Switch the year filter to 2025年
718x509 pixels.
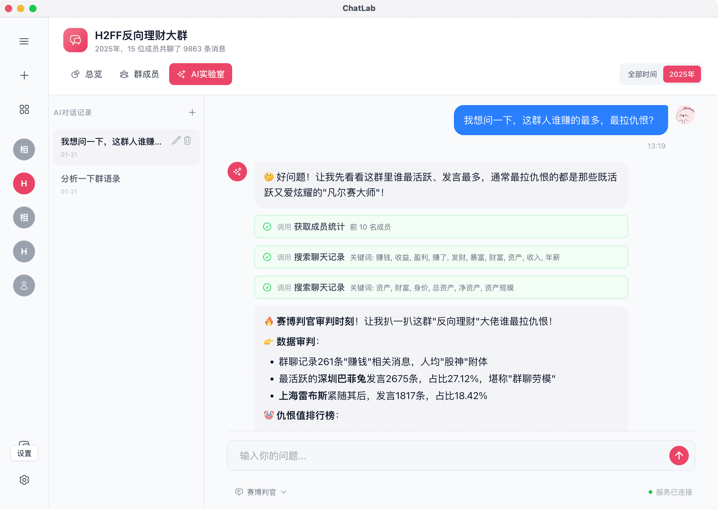click(x=681, y=74)
